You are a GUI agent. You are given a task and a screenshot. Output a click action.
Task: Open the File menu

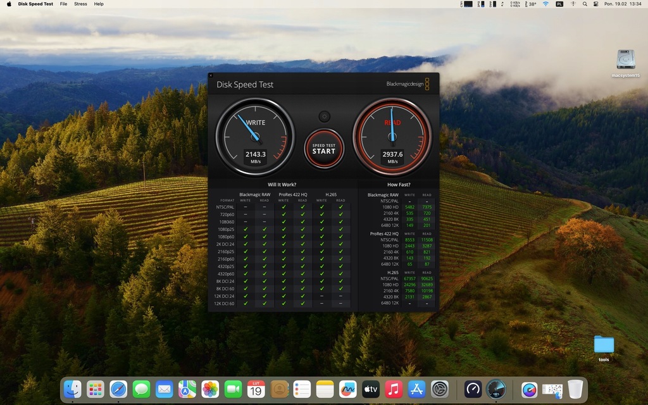point(63,4)
